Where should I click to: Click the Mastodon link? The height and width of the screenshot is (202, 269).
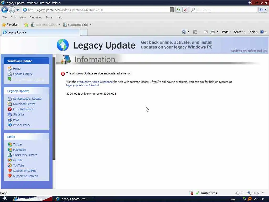pyautogui.click(x=19, y=150)
